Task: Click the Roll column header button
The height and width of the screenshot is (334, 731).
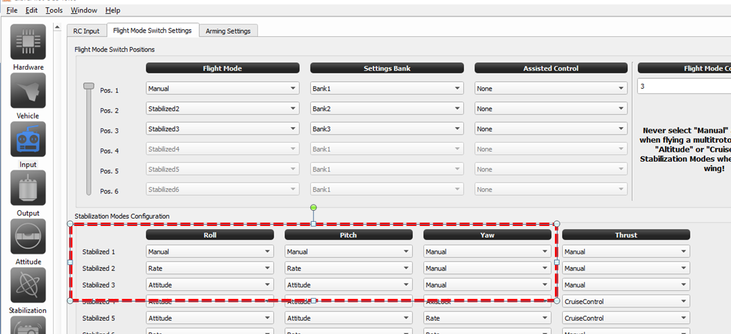Action: [209, 235]
